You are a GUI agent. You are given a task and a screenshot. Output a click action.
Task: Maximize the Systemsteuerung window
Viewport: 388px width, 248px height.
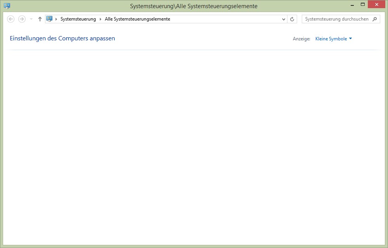pyautogui.click(x=362, y=4)
